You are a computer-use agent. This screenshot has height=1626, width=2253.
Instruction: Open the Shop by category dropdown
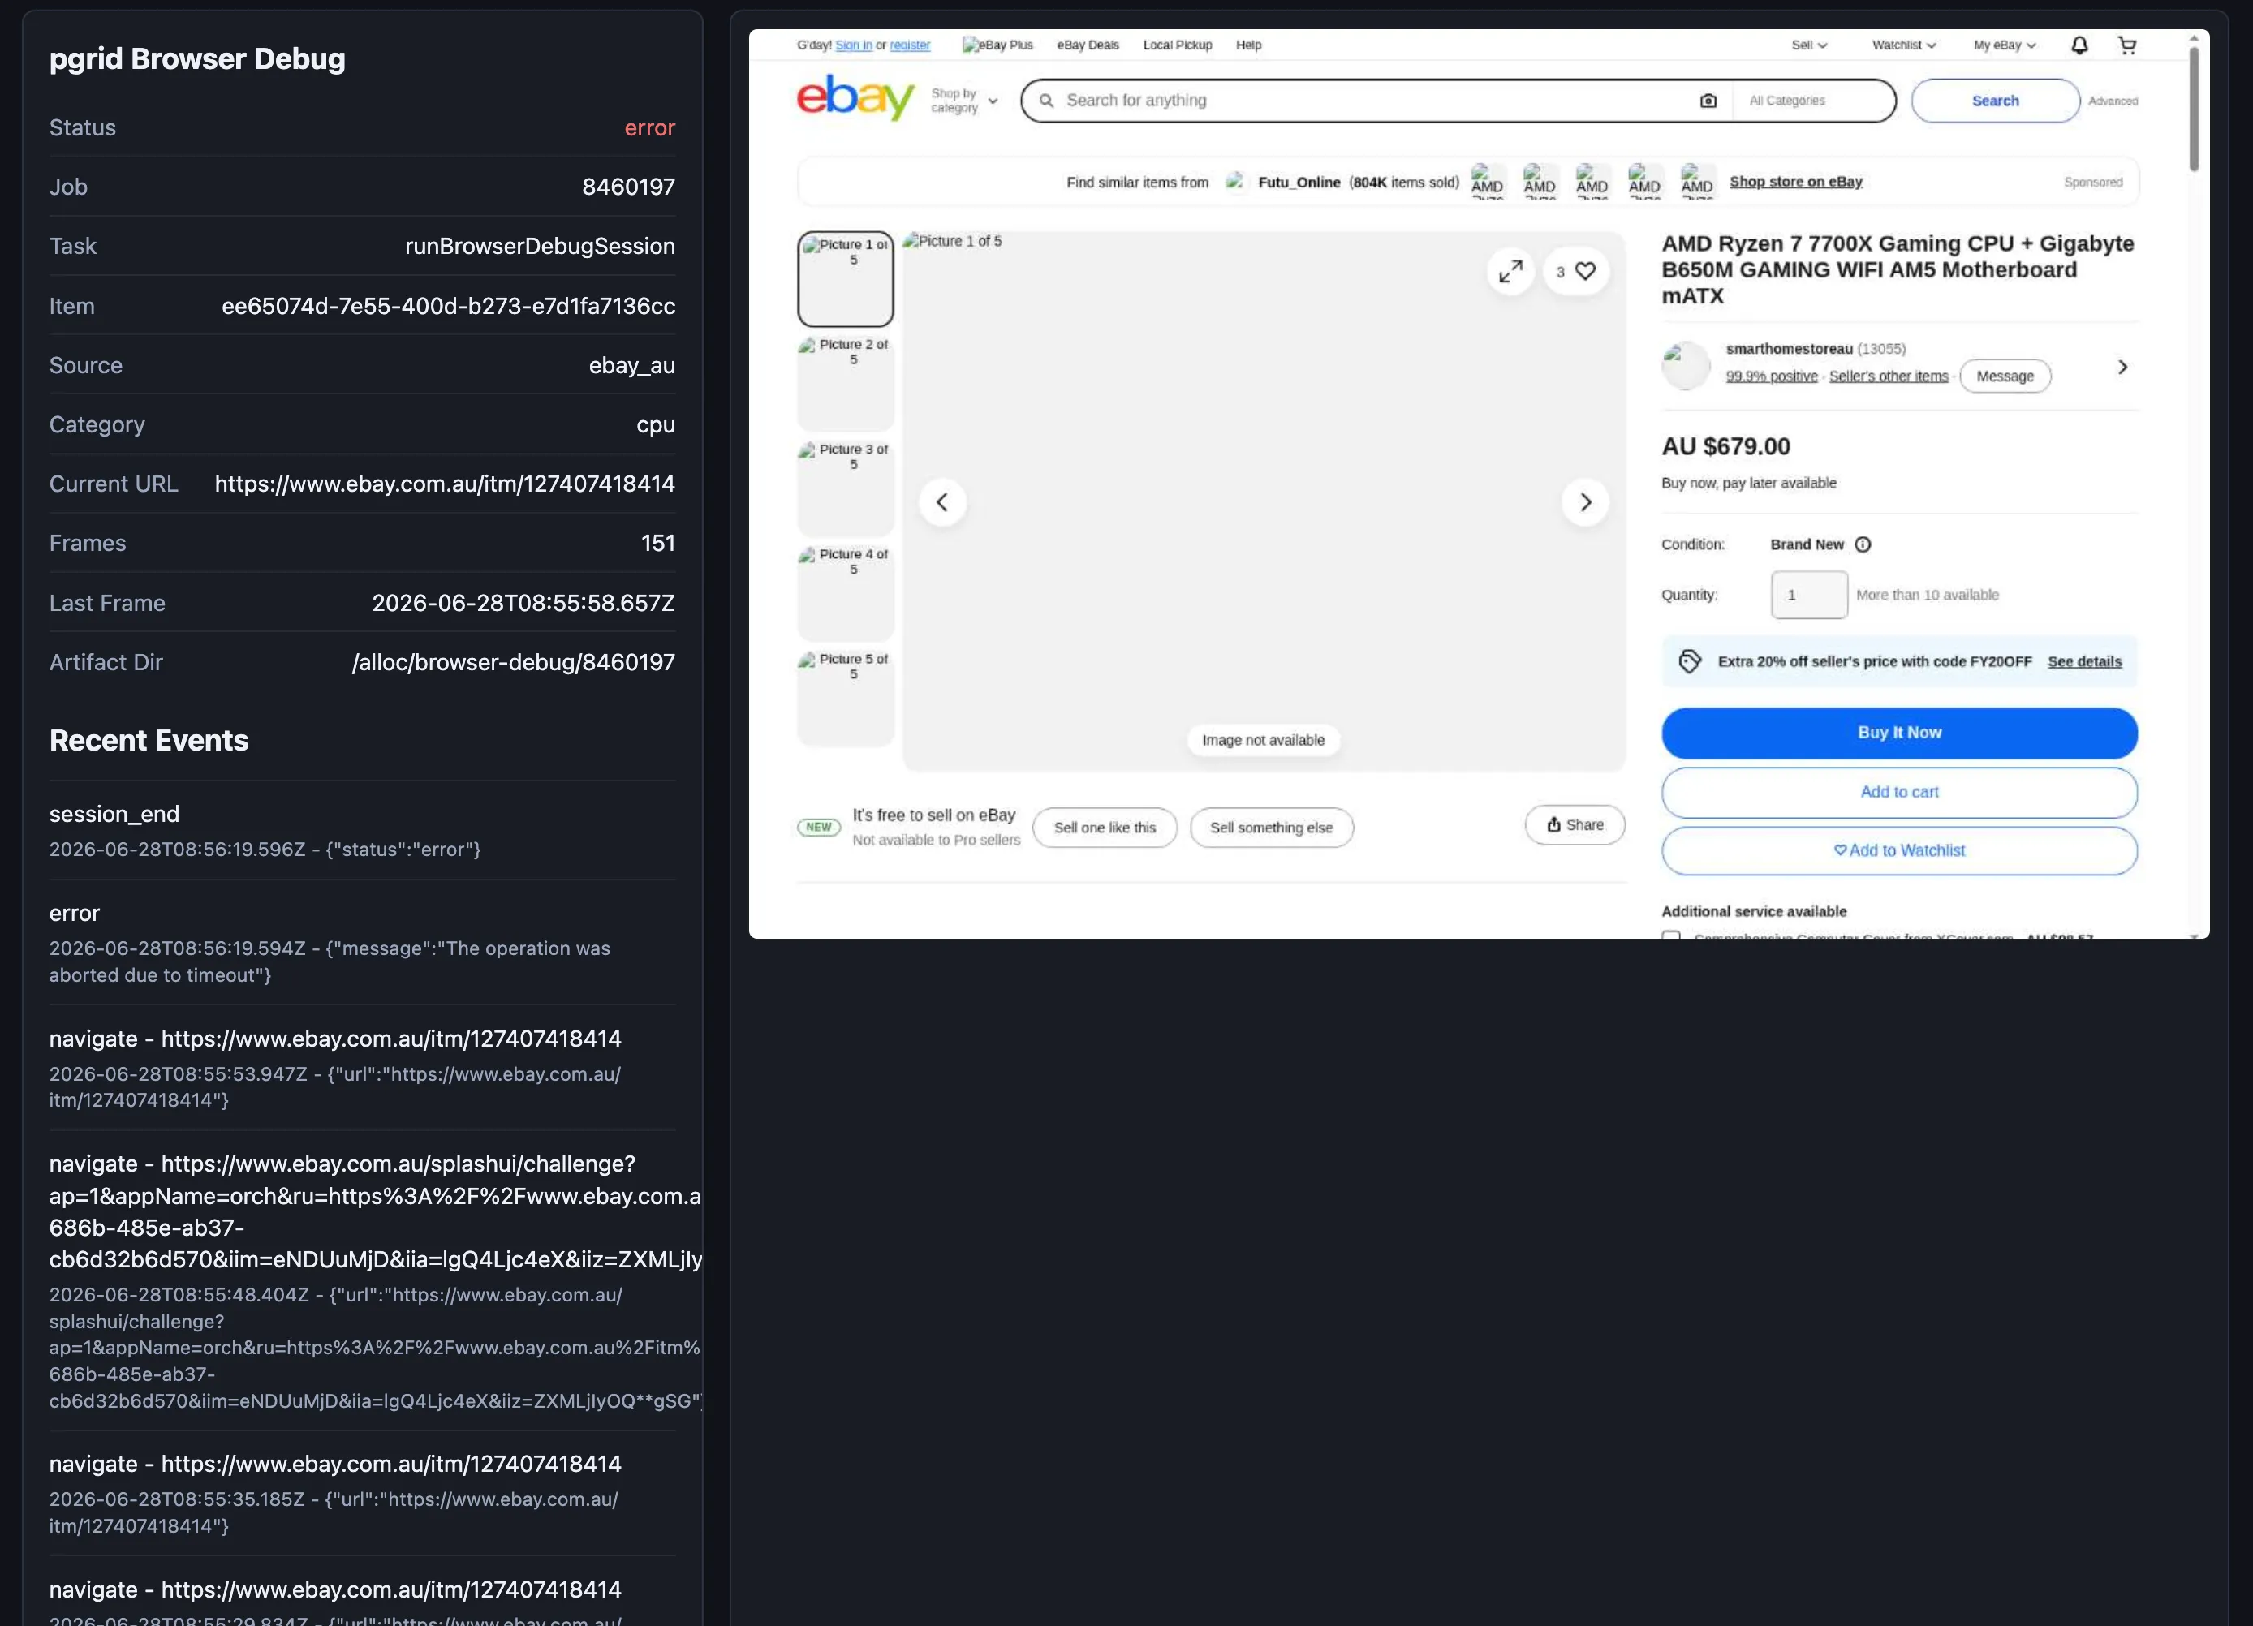coord(963,101)
